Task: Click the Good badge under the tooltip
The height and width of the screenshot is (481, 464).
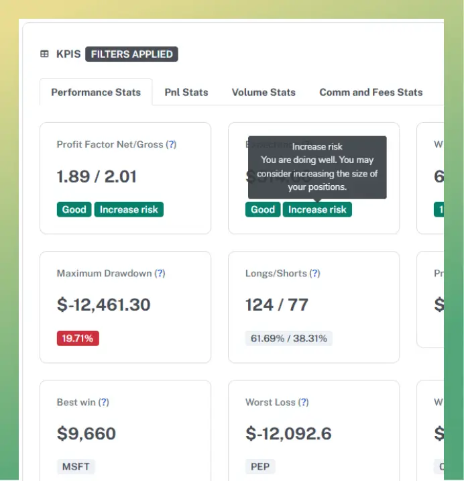Action: point(263,209)
